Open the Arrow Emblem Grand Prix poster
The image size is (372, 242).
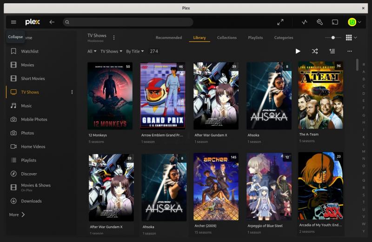[x=163, y=96]
